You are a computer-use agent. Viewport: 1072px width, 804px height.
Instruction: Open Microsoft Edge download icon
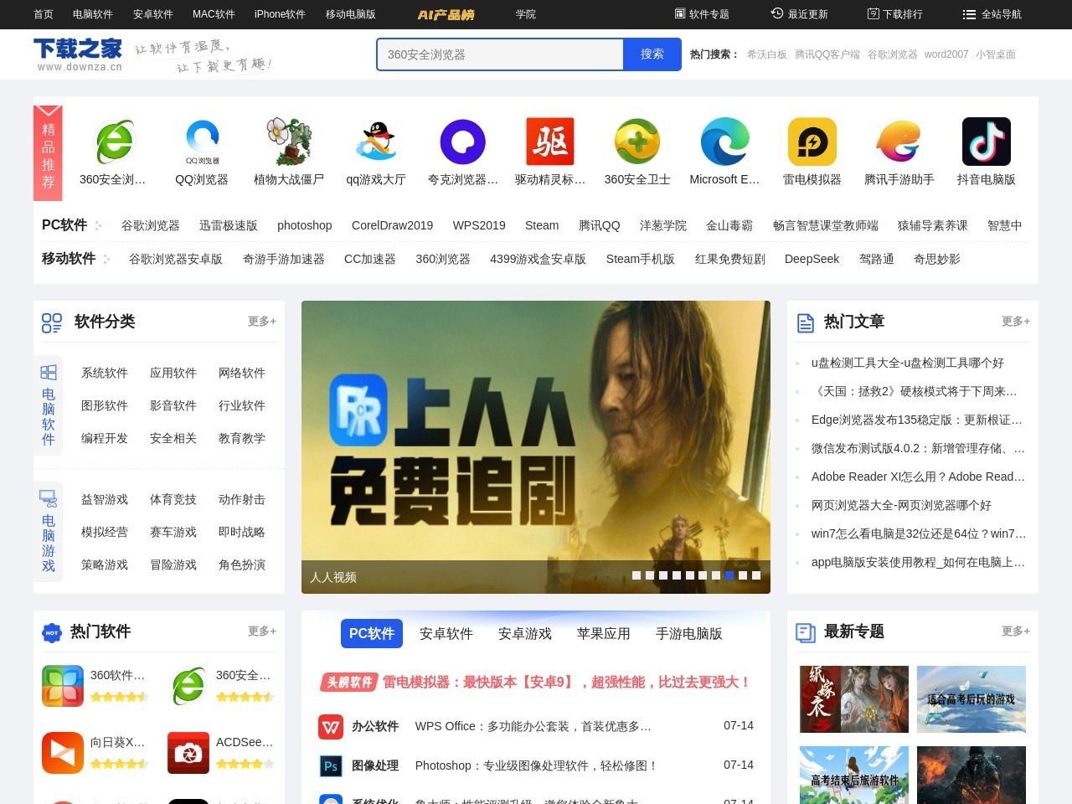pyautogui.click(x=724, y=141)
